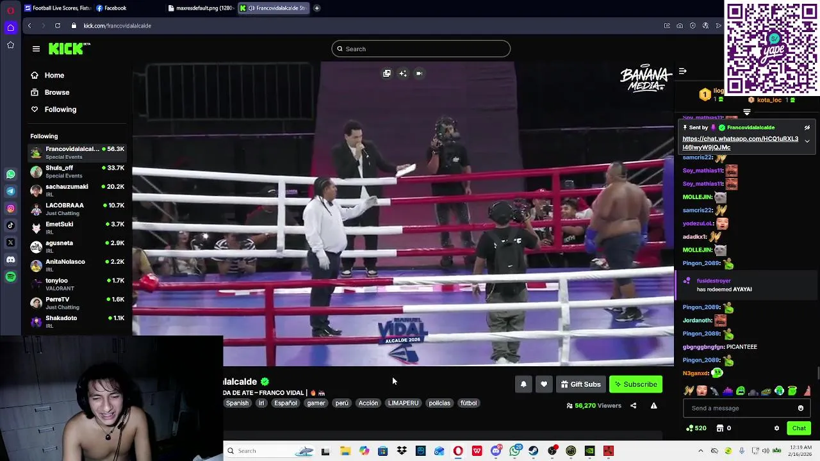This screenshot has height=461, width=820.
Task: Open Opera sidebar WhatsApp icon
Action: click(x=11, y=174)
